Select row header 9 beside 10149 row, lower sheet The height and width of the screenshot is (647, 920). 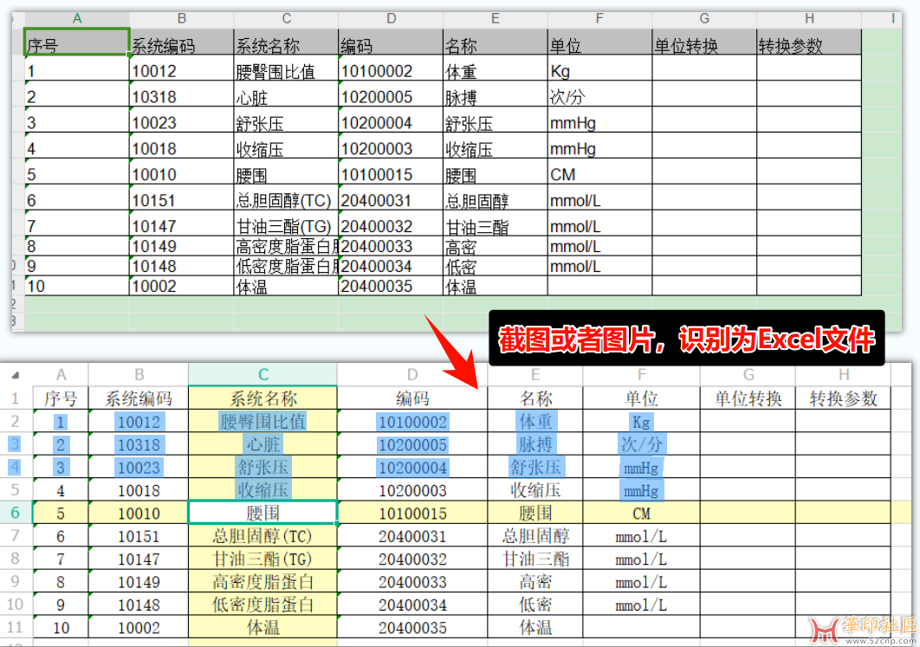point(16,581)
